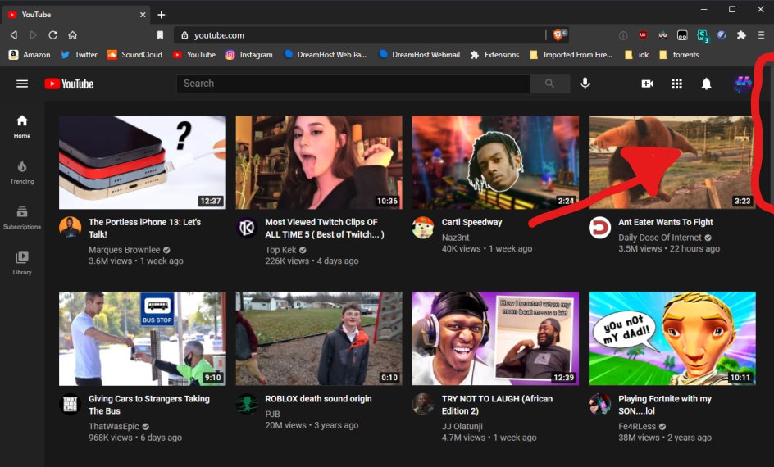Click the browser forward arrow
Image resolution: width=774 pixels, height=467 pixels.
click(33, 35)
